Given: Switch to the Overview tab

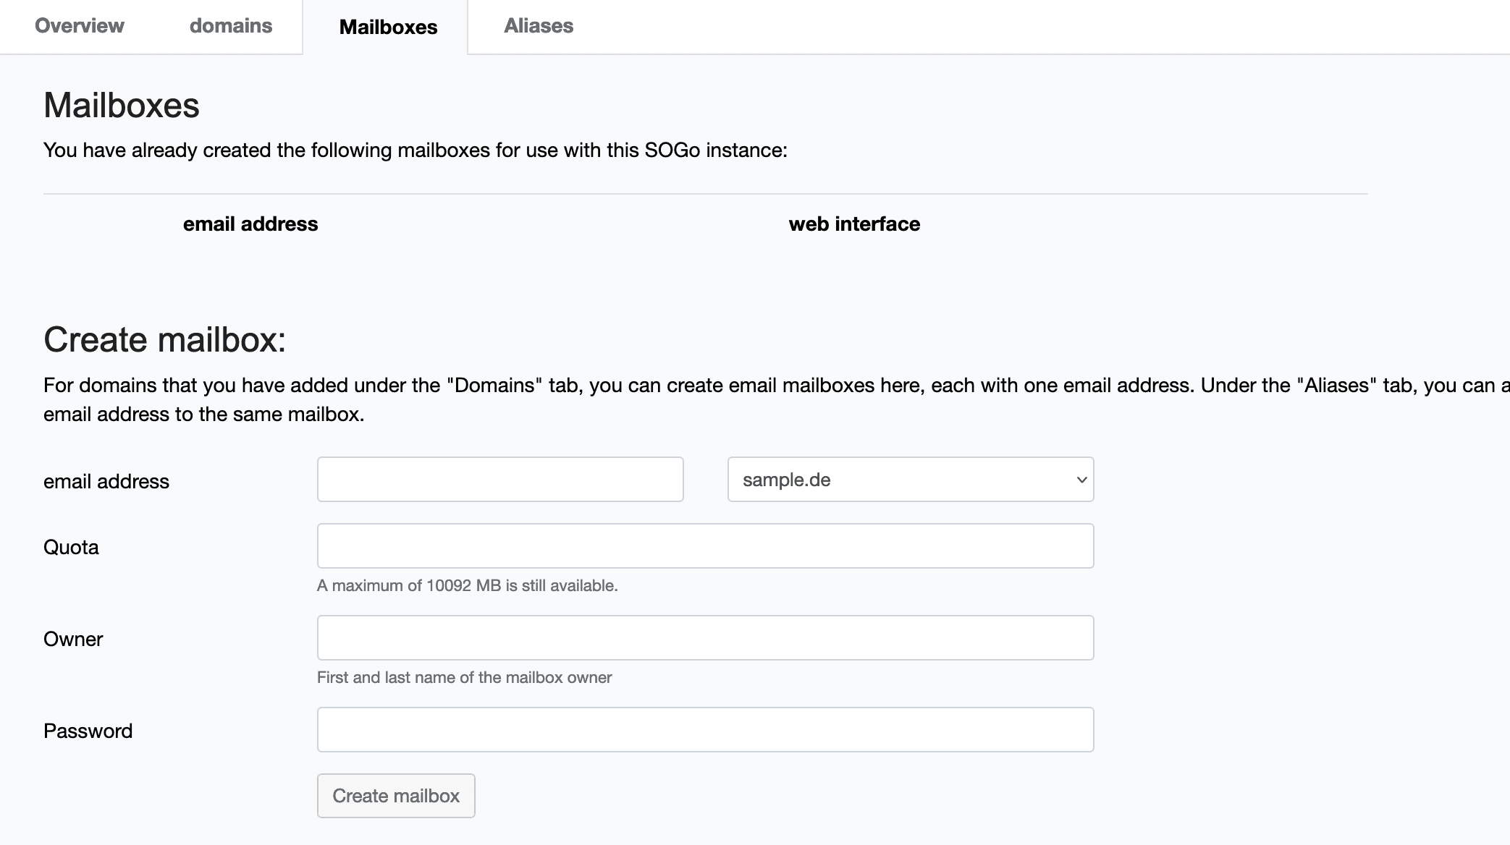Looking at the screenshot, I should 79,26.
